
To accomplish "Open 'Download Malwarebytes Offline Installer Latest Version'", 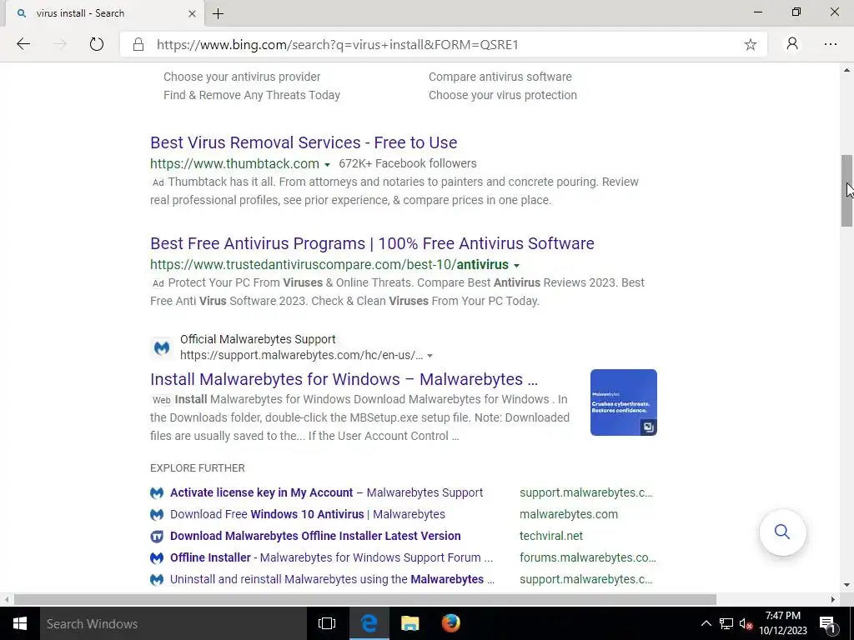I will click(x=315, y=536).
